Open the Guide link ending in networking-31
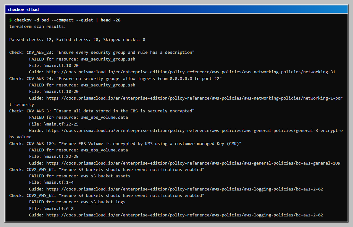This screenshot has width=353, height=227. point(191,72)
